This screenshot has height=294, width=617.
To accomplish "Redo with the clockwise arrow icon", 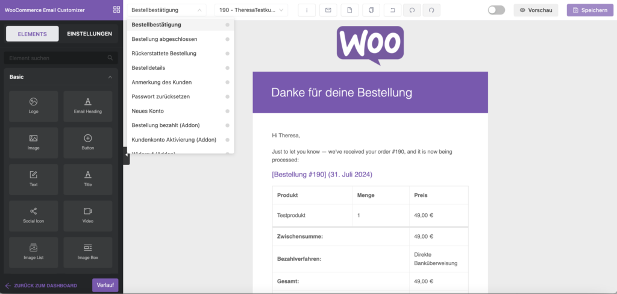I will pyautogui.click(x=431, y=10).
